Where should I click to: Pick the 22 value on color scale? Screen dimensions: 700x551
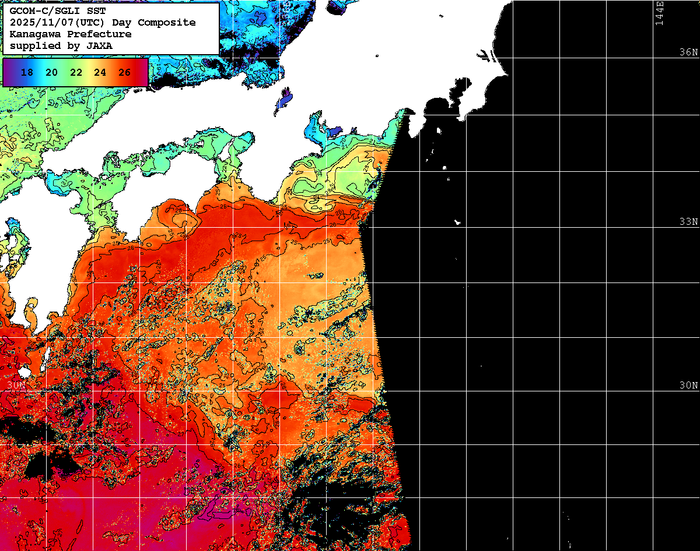pyautogui.click(x=76, y=73)
